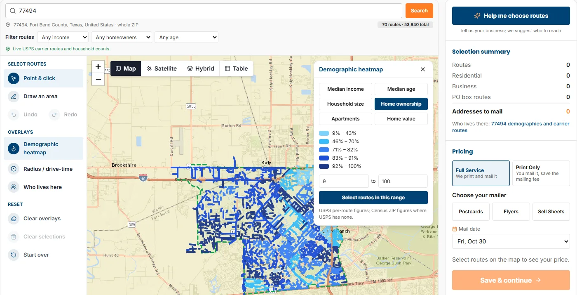
Task: Switch to Map view tab
Action: pyautogui.click(x=126, y=68)
